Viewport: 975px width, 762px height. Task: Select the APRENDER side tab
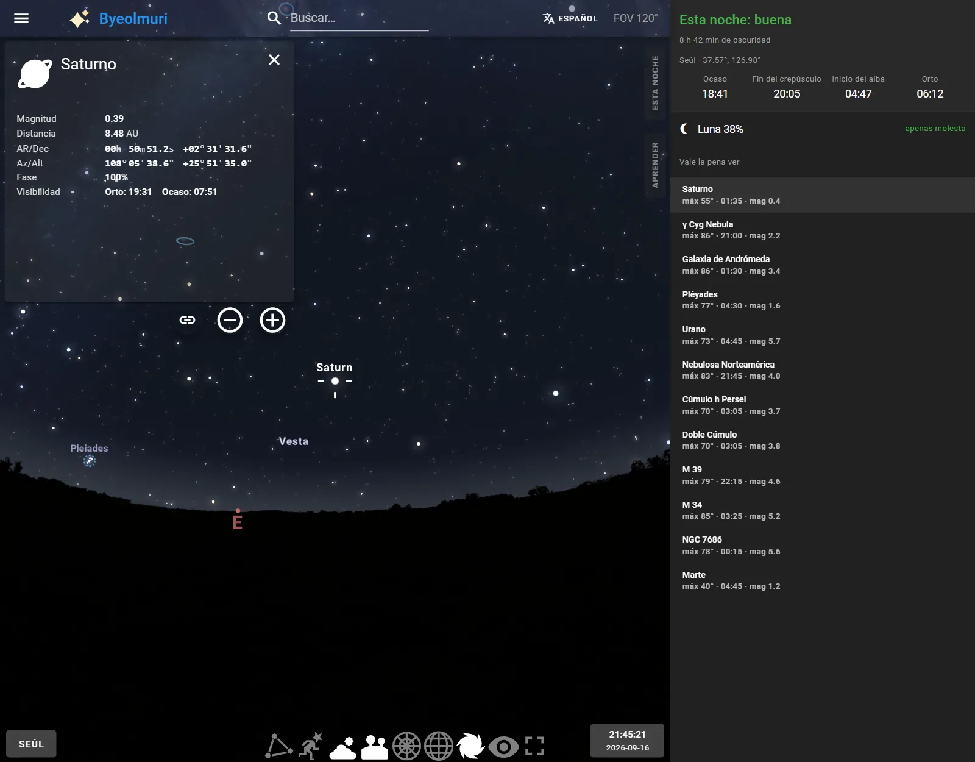tap(656, 165)
